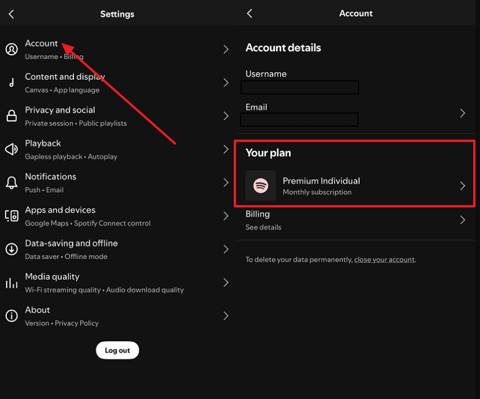Screen dimensions: 480x399
Task: Click the Log out button
Action: tap(117, 350)
